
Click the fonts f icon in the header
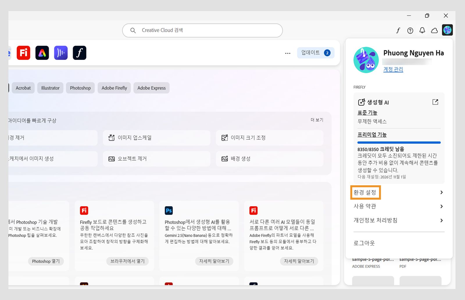398,30
